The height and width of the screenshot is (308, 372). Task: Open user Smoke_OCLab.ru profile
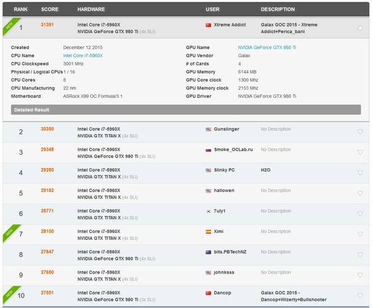233,150
